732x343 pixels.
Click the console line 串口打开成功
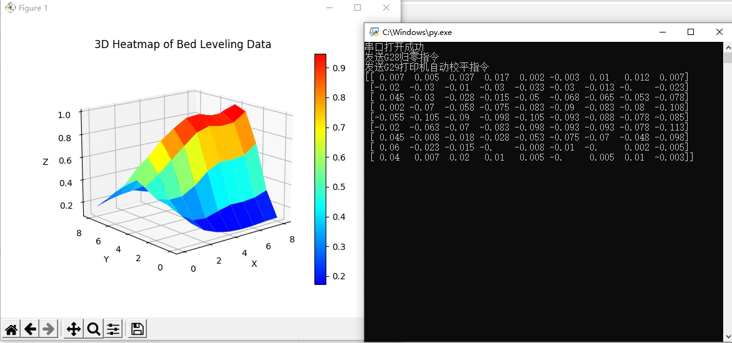pyautogui.click(x=394, y=47)
